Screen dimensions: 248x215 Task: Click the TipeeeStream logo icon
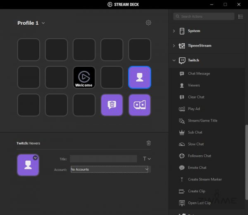(x=182, y=46)
